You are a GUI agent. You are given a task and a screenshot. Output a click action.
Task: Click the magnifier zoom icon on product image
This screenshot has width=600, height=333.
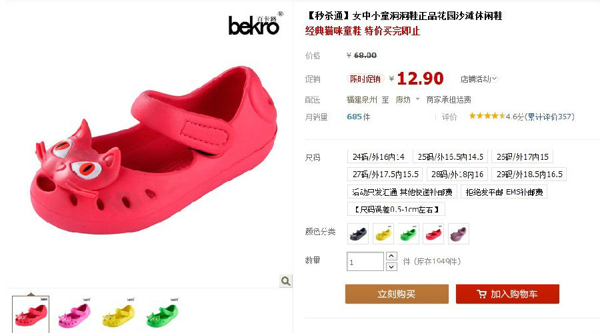point(285,281)
